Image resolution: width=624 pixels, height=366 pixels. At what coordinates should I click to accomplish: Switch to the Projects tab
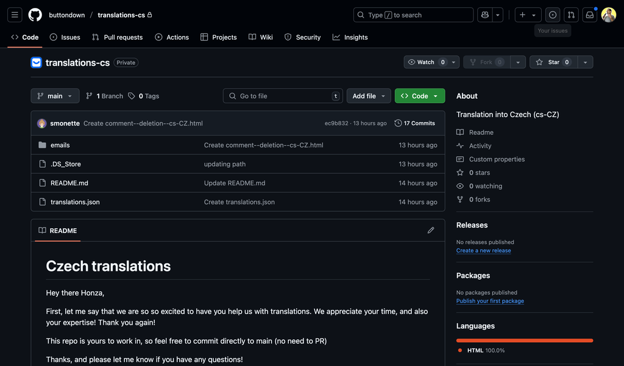(219, 37)
